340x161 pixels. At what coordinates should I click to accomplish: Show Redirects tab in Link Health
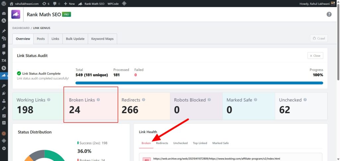point(162,143)
